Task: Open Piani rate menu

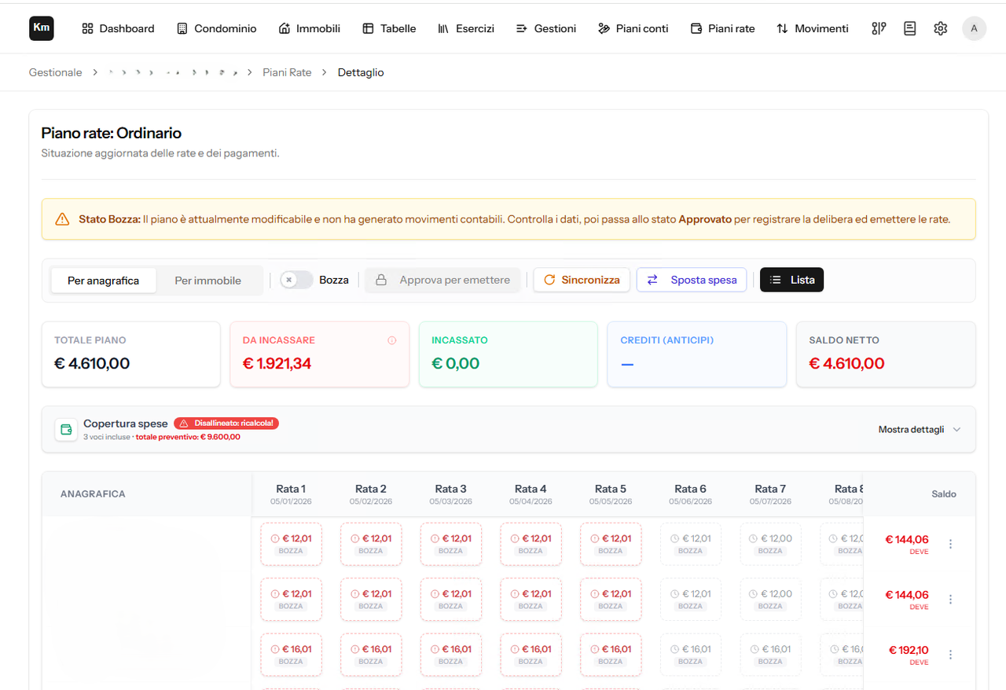Action: click(722, 28)
